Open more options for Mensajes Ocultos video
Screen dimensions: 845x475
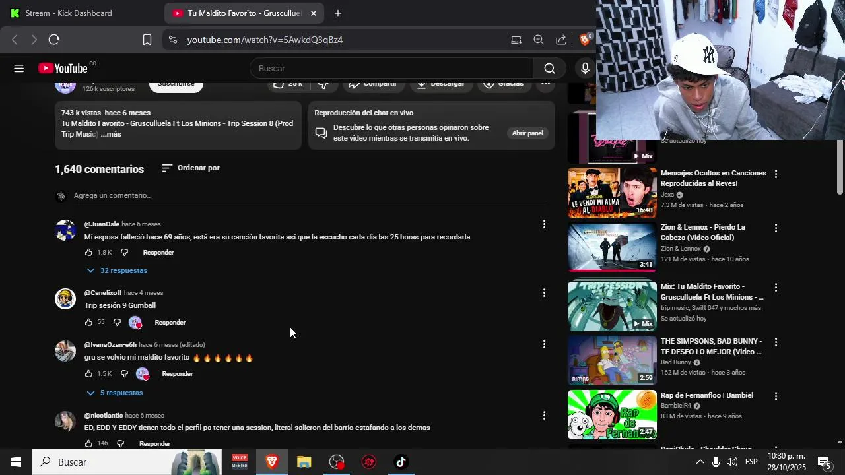pyautogui.click(x=776, y=174)
